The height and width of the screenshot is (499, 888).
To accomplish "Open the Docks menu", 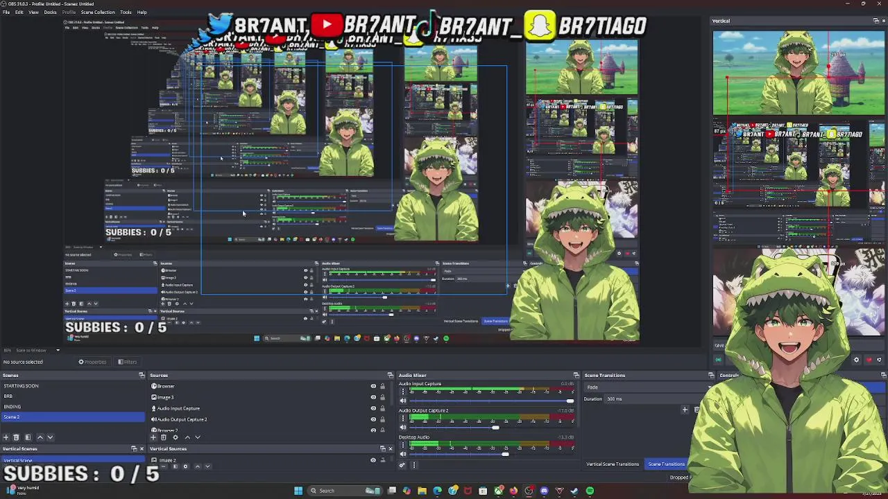I will click(x=50, y=12).
